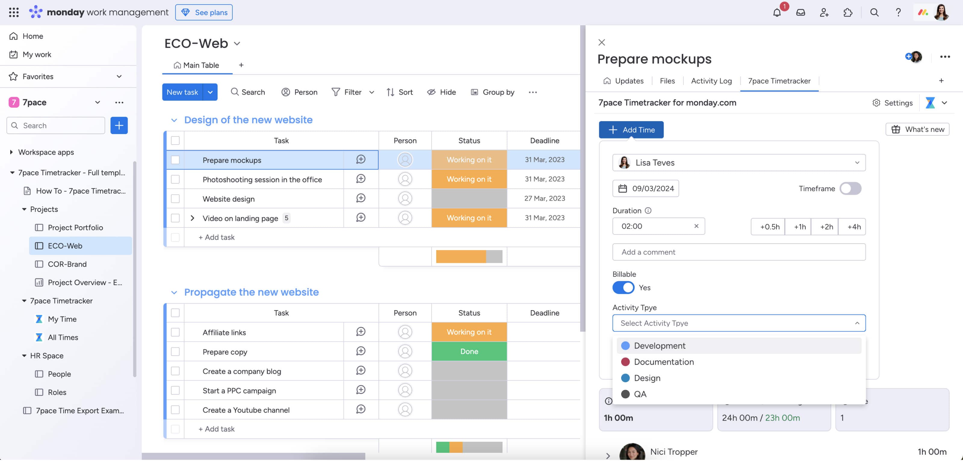Click the Prepare copy Done status cell
963x461 pixels.
coord(469,352)
